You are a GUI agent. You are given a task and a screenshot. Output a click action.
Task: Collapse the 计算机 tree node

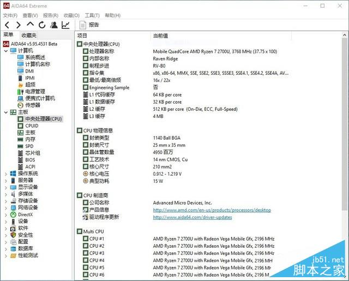[6, 51]
